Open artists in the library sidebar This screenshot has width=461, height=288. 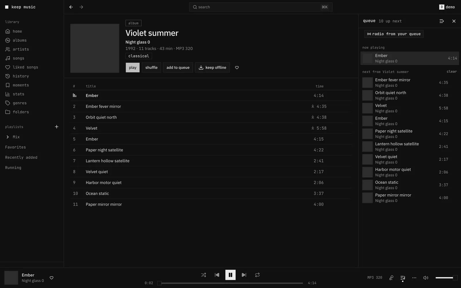coord(21,49)
